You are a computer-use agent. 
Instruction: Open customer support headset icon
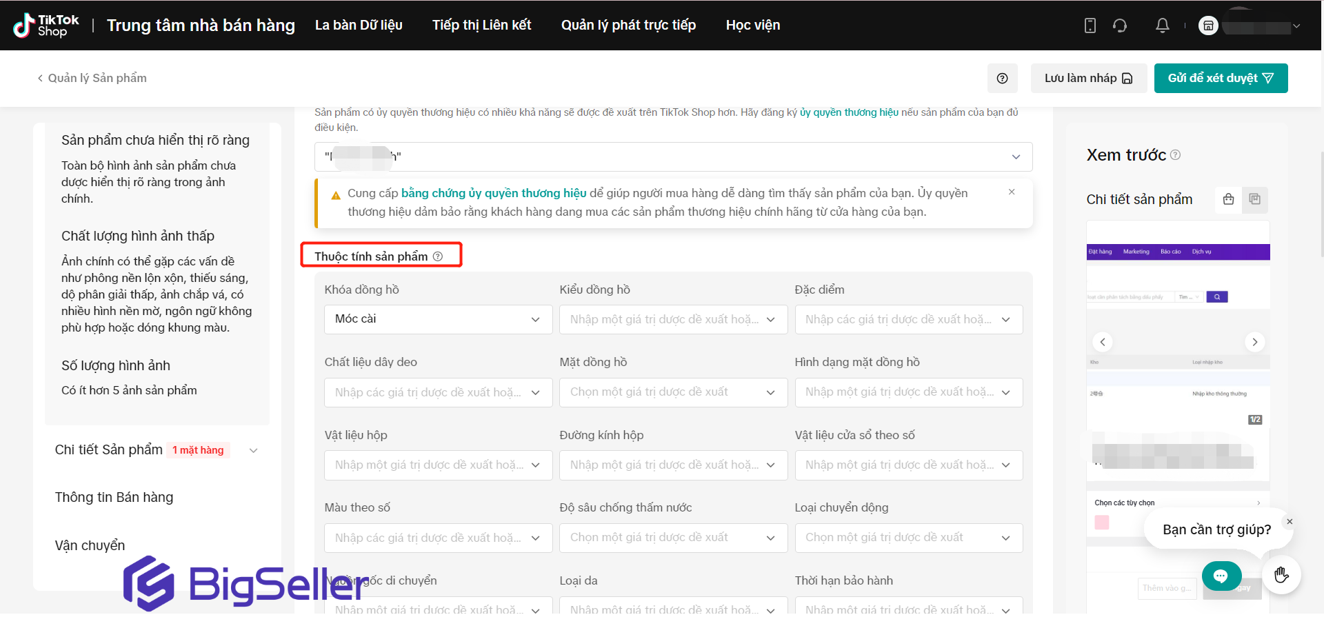[x=1120, y=26]
